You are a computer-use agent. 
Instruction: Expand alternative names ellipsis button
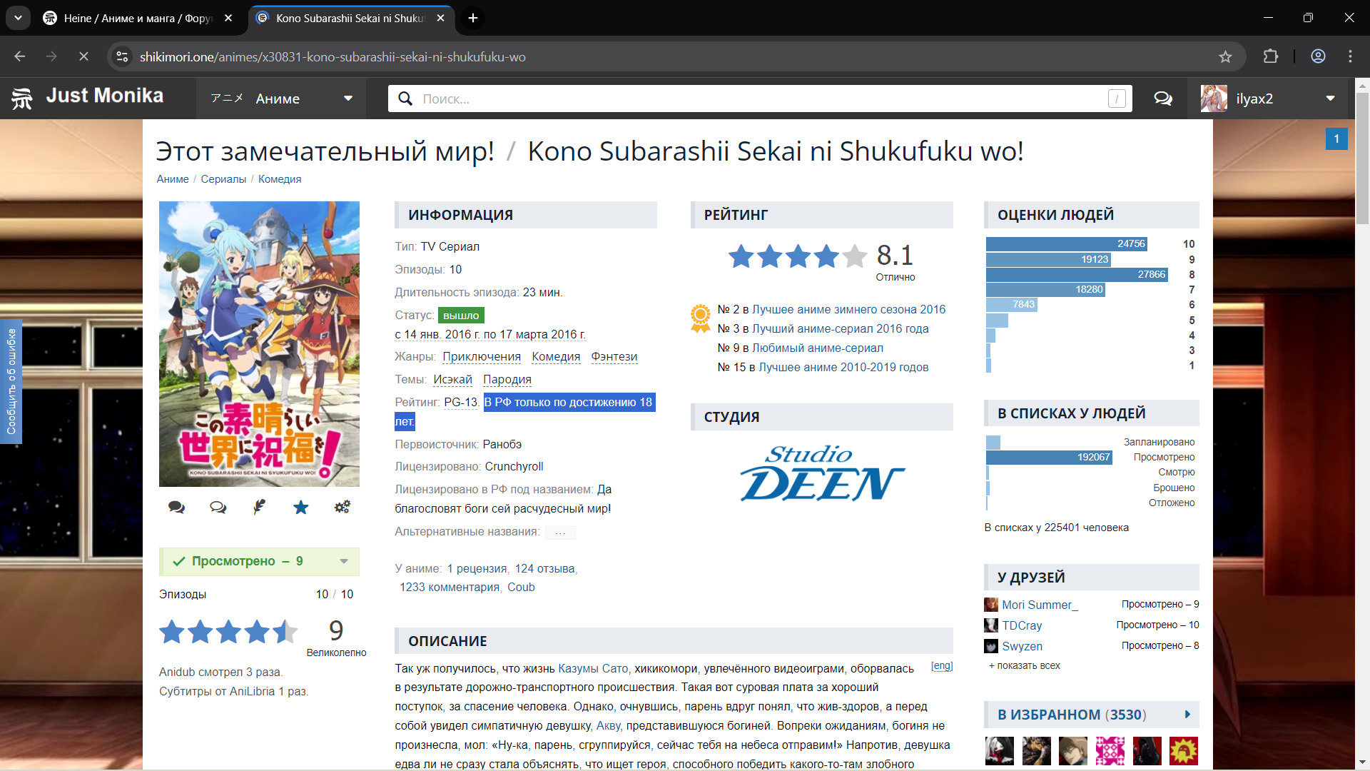(560, 533)
